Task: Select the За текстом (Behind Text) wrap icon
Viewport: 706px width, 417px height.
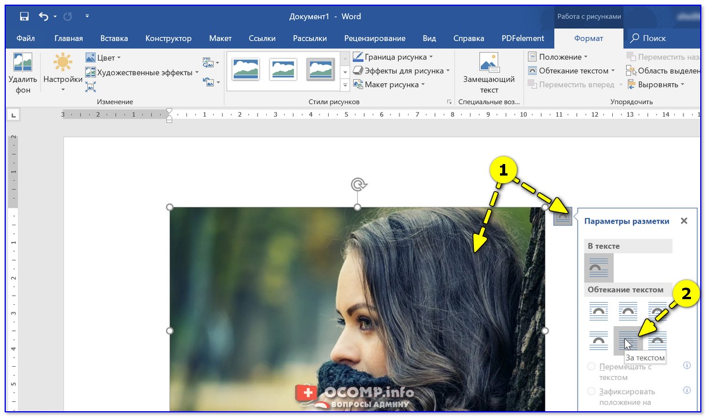Action: tap(628, 341)
